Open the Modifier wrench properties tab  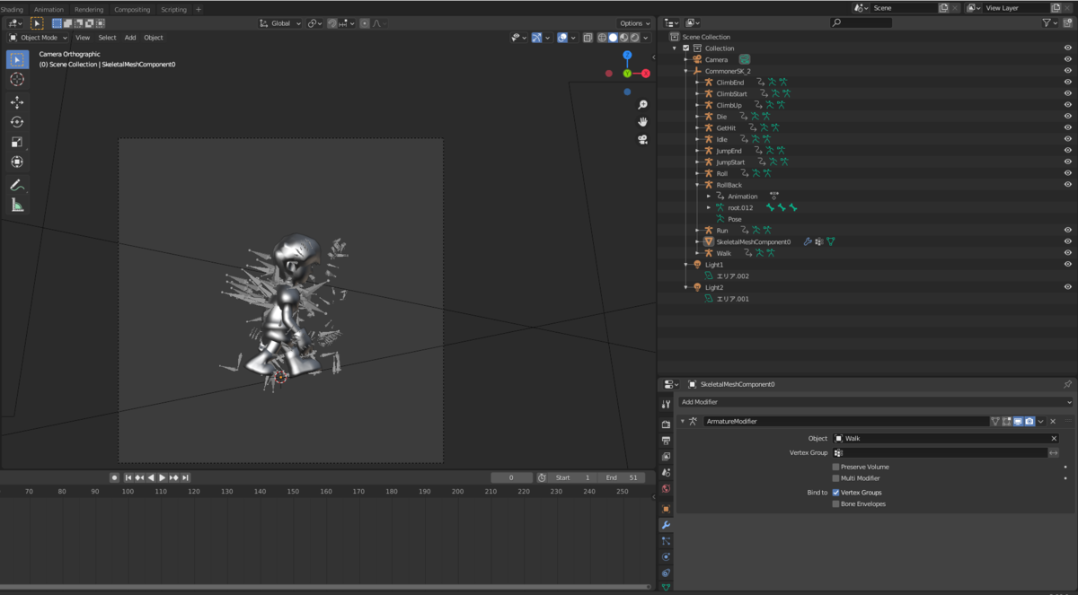coord(666,525)
